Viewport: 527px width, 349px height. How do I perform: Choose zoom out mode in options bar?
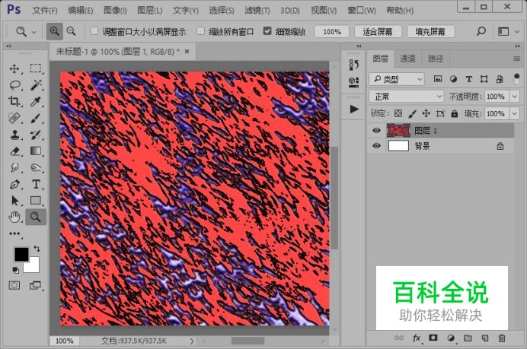pos(72,31)
